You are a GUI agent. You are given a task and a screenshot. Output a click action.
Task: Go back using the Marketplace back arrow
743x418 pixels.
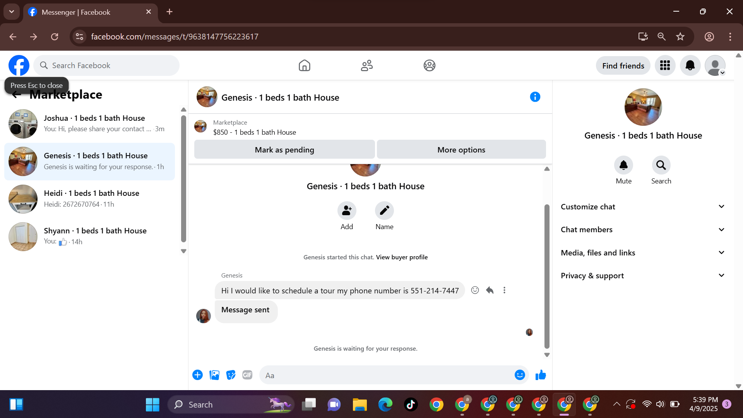[x=16, y=95]
